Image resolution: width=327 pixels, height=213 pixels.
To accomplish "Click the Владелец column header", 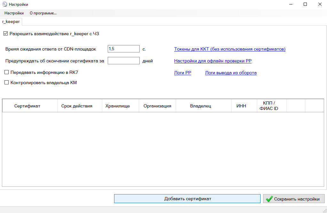I will (200, 106).
